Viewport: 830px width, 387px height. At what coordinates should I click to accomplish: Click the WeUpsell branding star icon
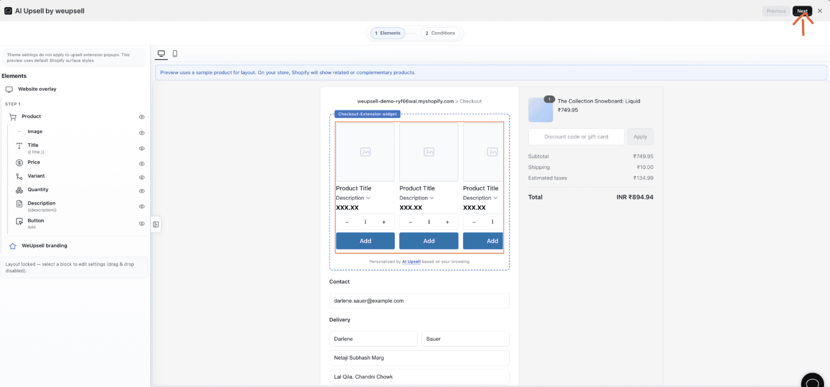tap(13, 246)
